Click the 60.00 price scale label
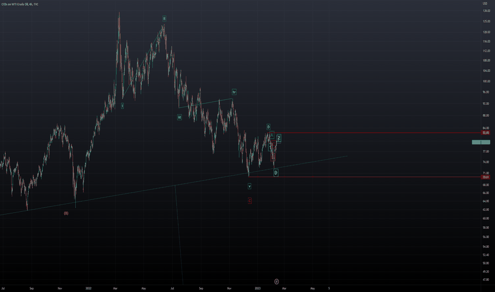The height and width of the screenshot is (292, 495). click(486, 218)
